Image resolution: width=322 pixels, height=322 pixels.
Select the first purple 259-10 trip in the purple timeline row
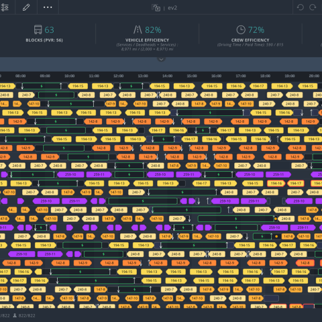pos(70,174)
